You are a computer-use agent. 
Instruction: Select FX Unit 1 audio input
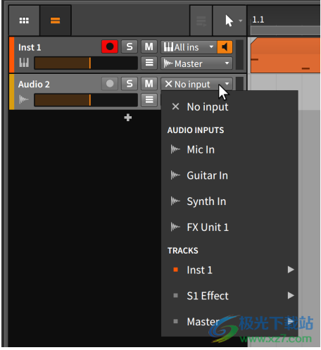click(229, 227)
